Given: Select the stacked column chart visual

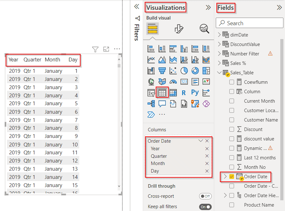Looking at the screenshot, I should [162, 49].
